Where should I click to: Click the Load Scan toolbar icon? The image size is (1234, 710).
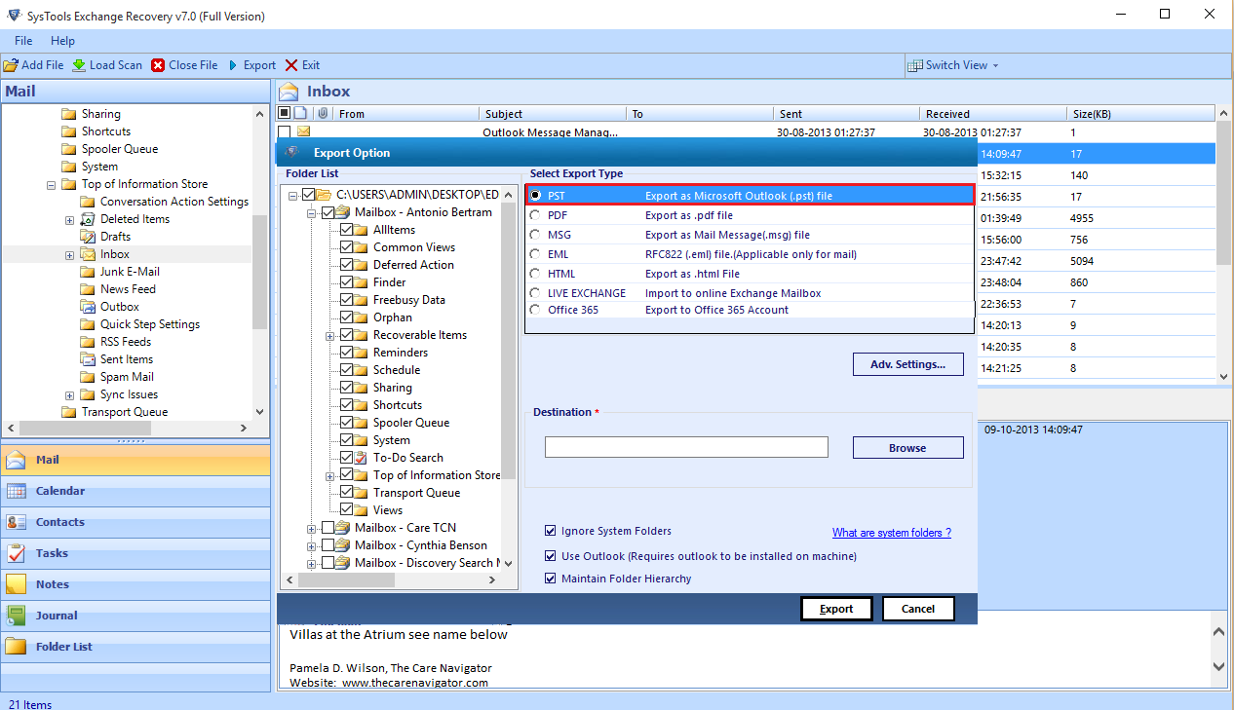pos(79,65)
